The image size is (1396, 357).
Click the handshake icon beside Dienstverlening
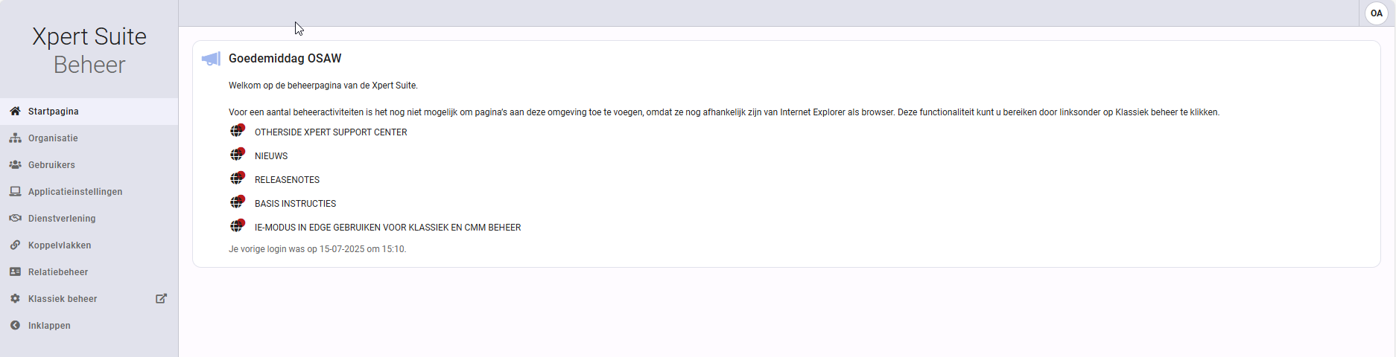coord(15,219)
